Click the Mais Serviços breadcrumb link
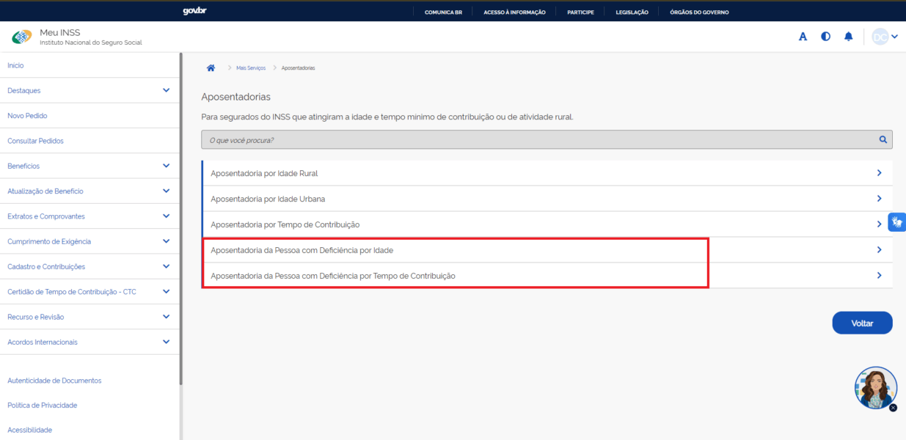906x440 pixels. (x=251, y=68)
